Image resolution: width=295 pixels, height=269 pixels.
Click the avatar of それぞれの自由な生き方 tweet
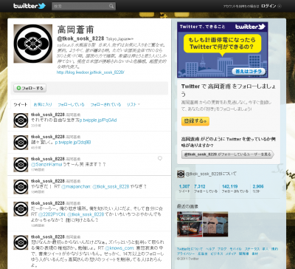click(x=21, y=120)
